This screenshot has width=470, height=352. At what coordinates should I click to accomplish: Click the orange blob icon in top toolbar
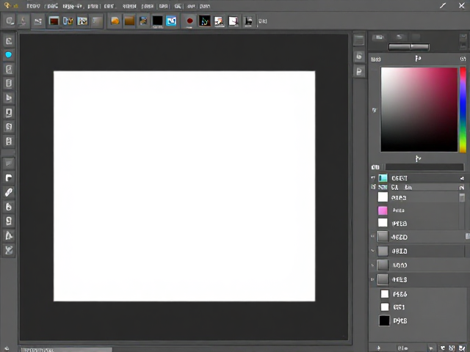coord(115,21)
